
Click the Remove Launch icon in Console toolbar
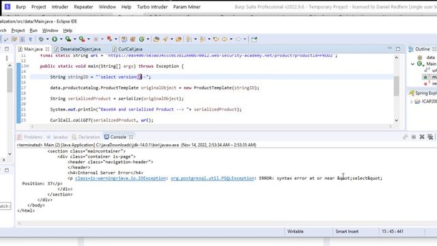pyautogui.click(x=422, y=137)
